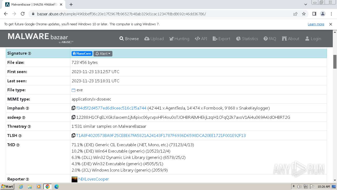Click help icon next to TLSH
The height and width of the screenshot is (190, 337).
[x=20, y=136]
